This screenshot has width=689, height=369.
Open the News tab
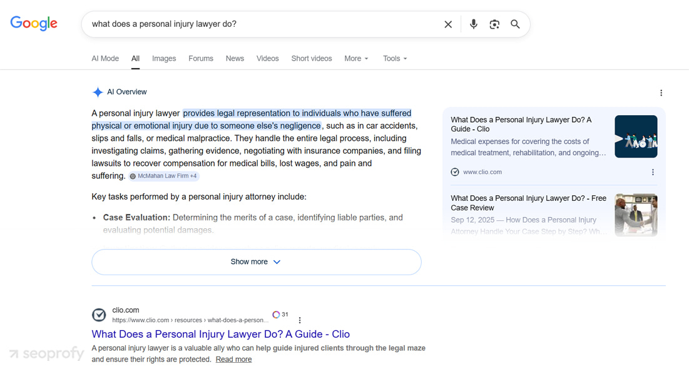click(235, 58)
